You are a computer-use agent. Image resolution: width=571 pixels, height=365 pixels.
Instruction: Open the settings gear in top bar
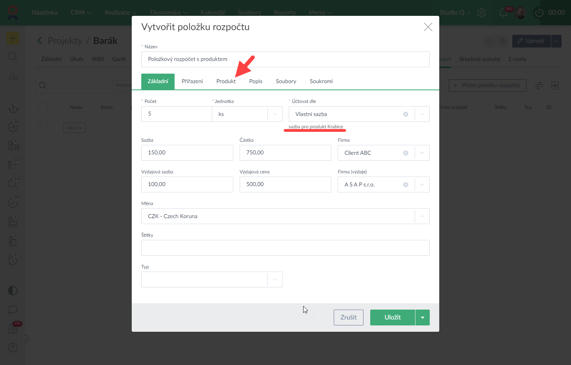pyautogui.click(x=482, y=13)
